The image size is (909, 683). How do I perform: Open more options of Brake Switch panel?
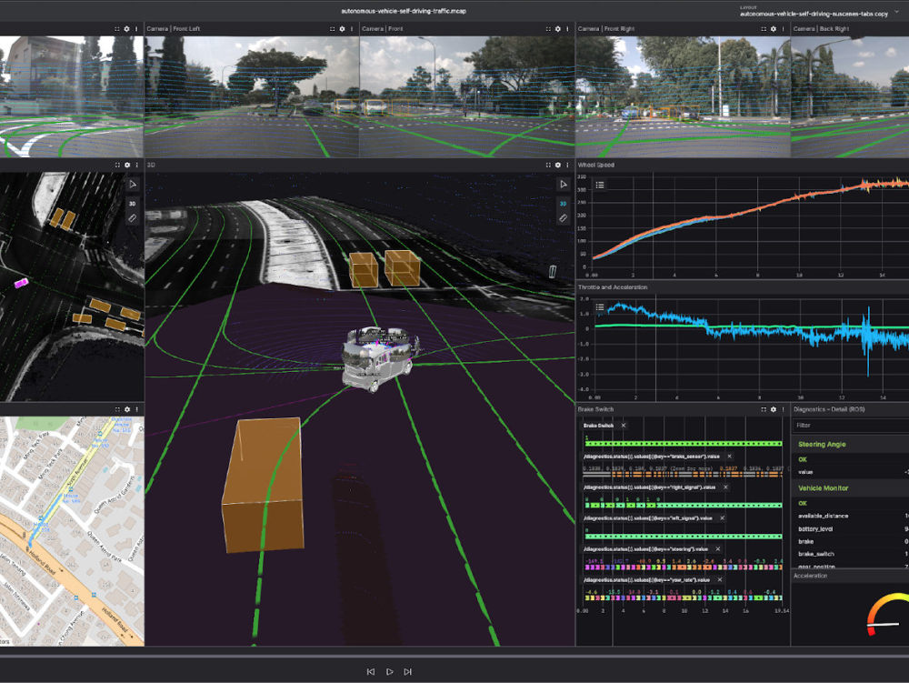pyautogui.click(x=784, y=409)
